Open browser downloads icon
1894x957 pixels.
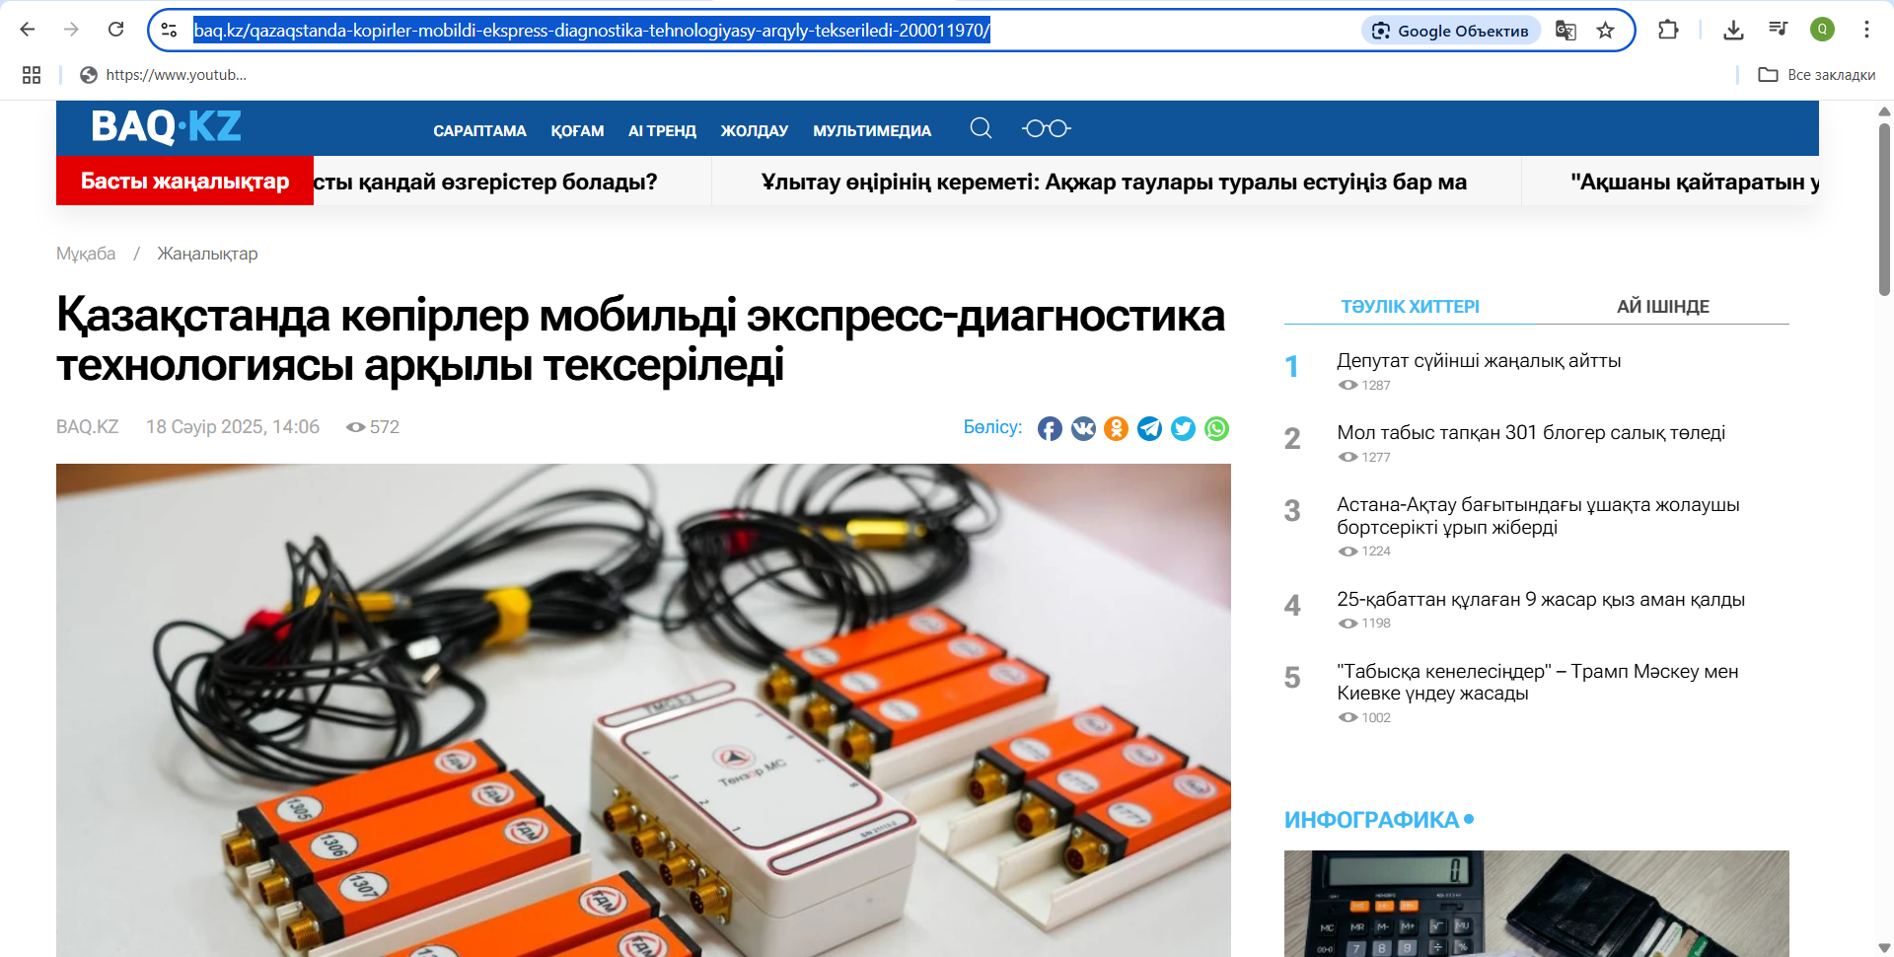(1733, 30)
